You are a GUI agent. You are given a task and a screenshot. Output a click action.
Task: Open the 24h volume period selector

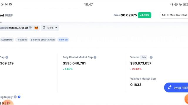144,57
